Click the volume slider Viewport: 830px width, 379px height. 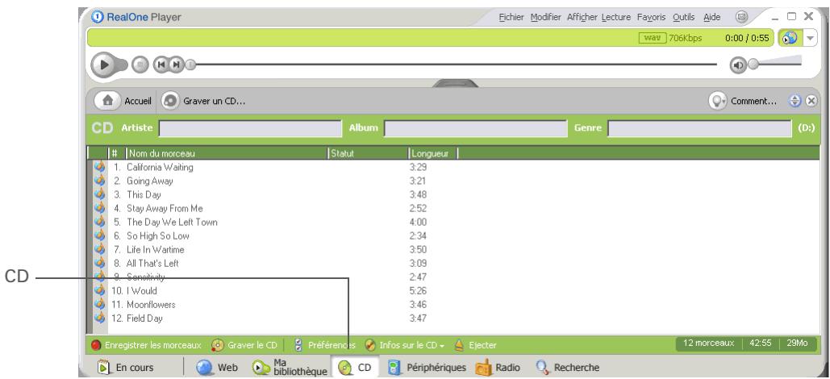point(777,62)
